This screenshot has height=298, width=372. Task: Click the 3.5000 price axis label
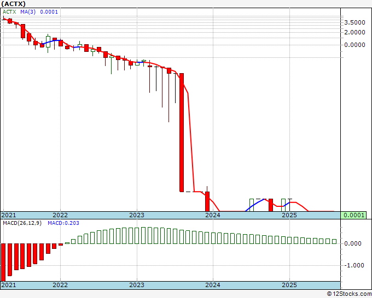point(354,22)
